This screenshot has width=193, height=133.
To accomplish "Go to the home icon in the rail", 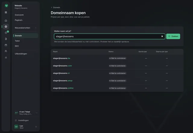I will 6,21.
